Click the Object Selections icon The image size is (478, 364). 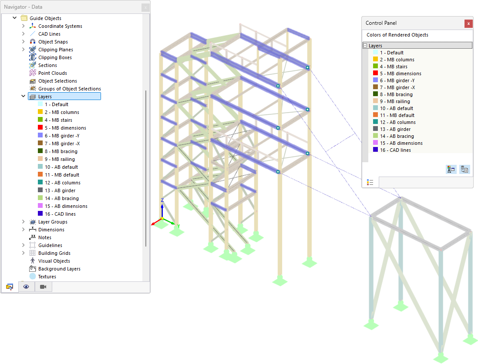[x=33, y=81]
